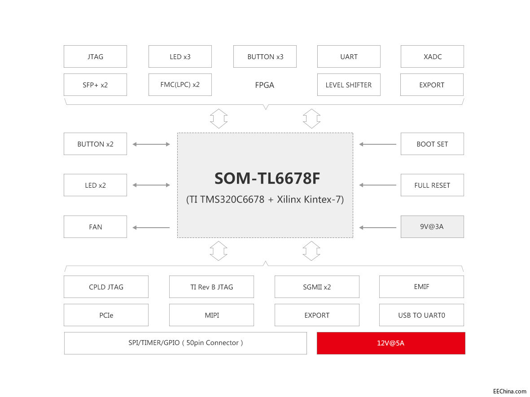530x397 pixels.
Task: Click the EXPORT block under XADC
Action: tap(432, 85)
